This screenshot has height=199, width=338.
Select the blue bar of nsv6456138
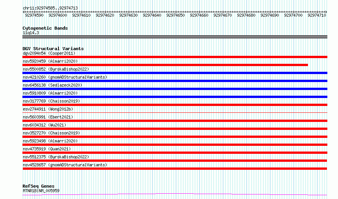[175, 89]
